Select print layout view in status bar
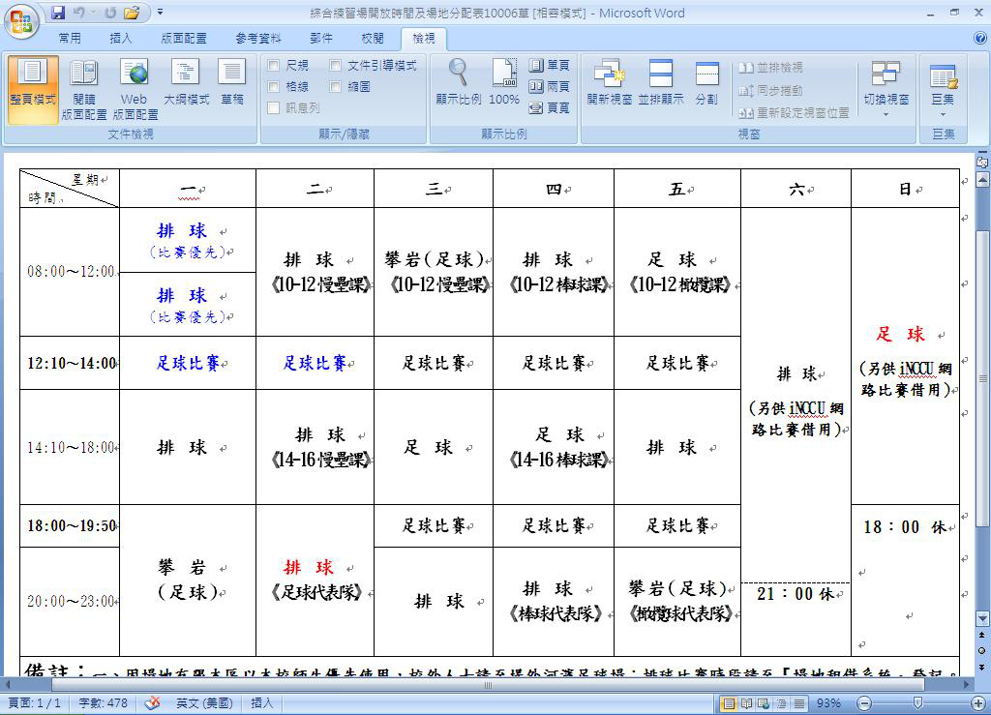 tap(729, 703)
